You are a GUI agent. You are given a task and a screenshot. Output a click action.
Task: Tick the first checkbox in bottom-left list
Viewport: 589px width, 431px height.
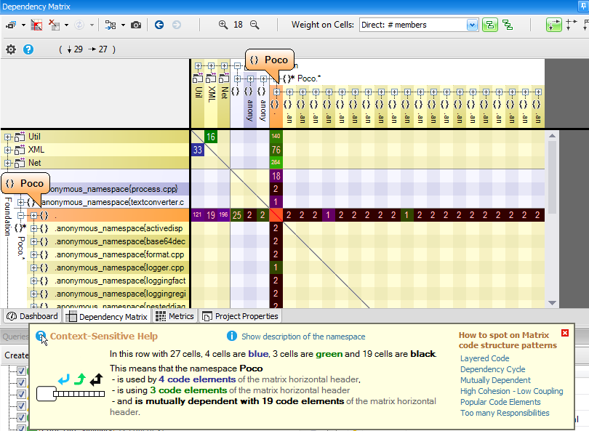[20, 371]
